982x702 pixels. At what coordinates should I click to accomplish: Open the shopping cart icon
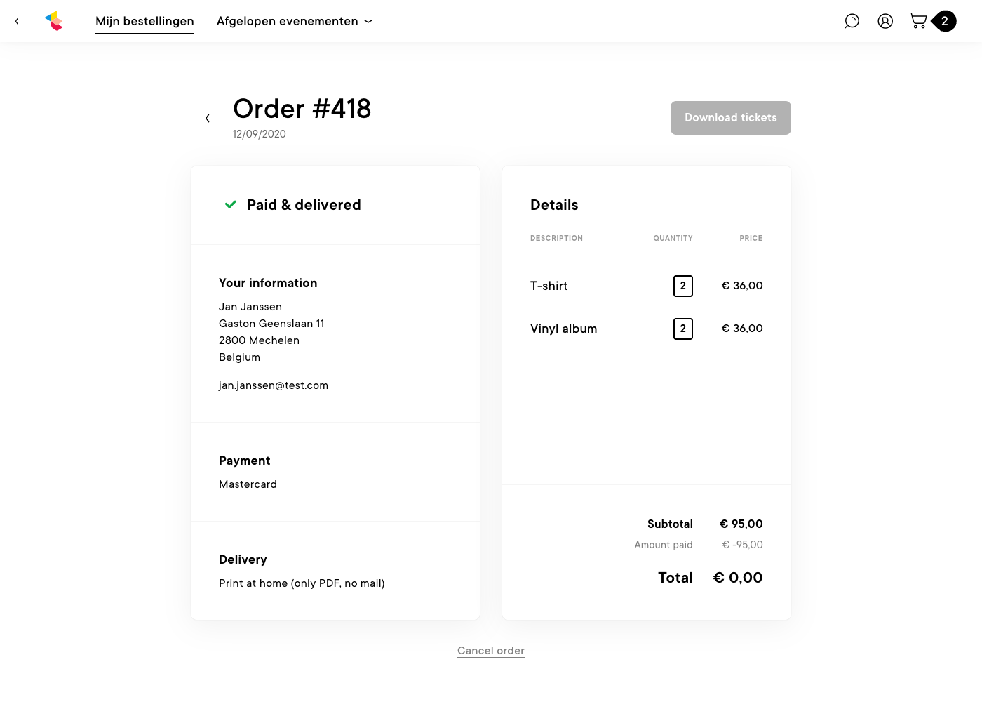coord(918,21)
